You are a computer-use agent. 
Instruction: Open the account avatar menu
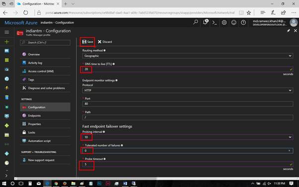pos(294,22)
